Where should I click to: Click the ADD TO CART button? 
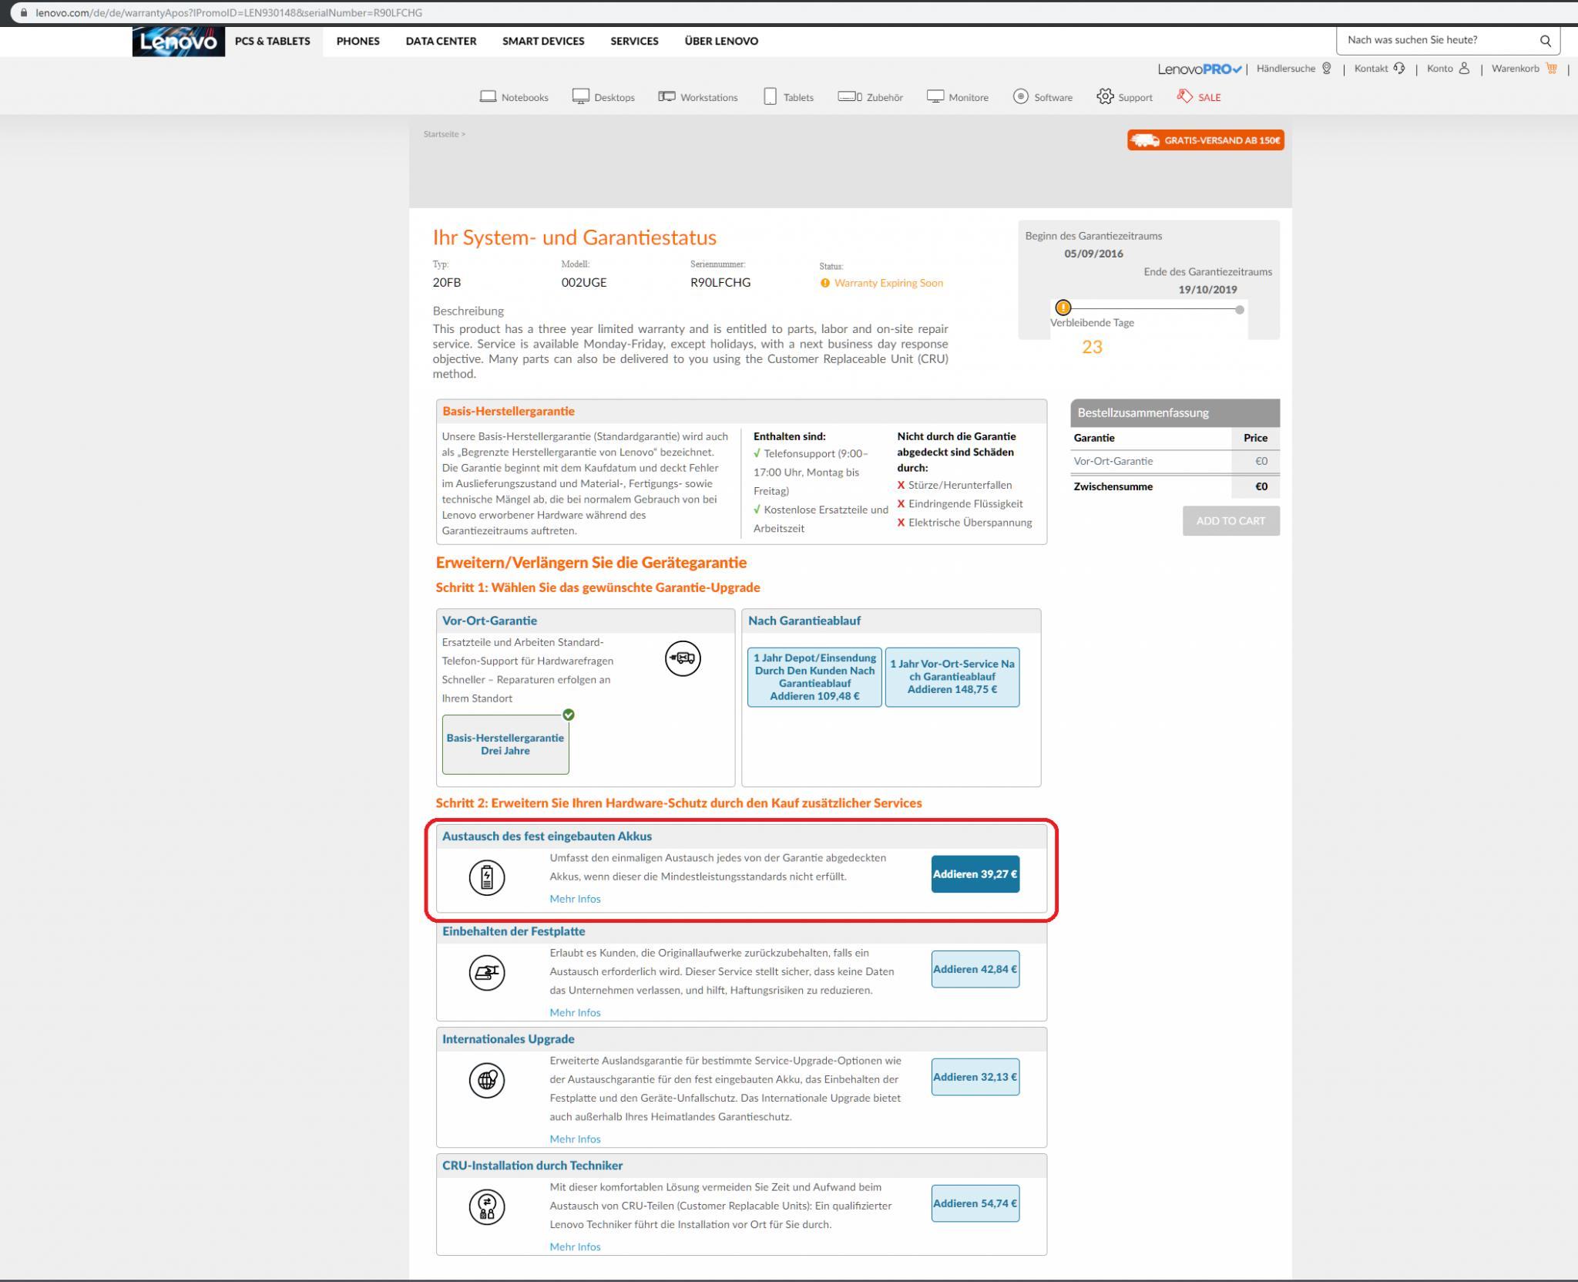pos(1231,521)
